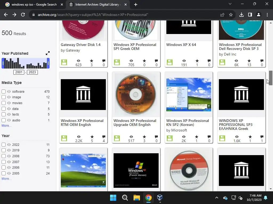Click the 2001 start year field
Screen dimensions: 273x204
pos(19,72)
